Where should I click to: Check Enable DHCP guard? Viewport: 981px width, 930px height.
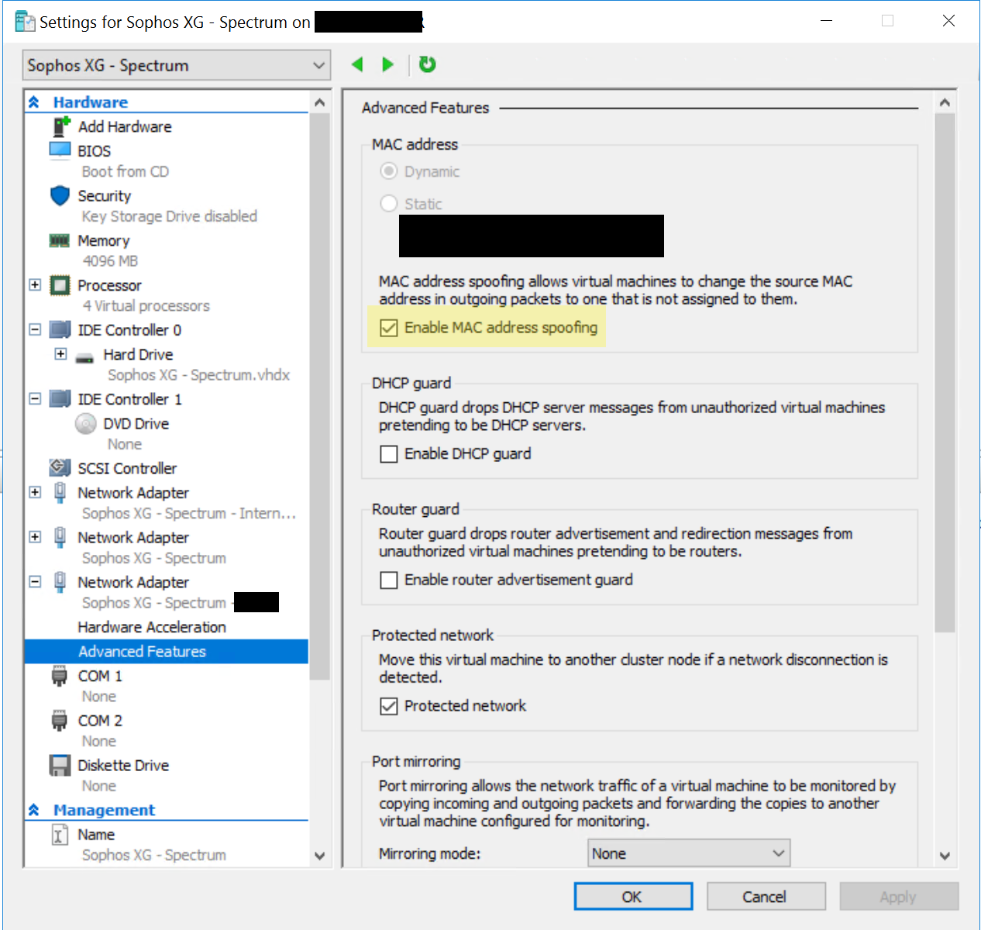[389, 454]
